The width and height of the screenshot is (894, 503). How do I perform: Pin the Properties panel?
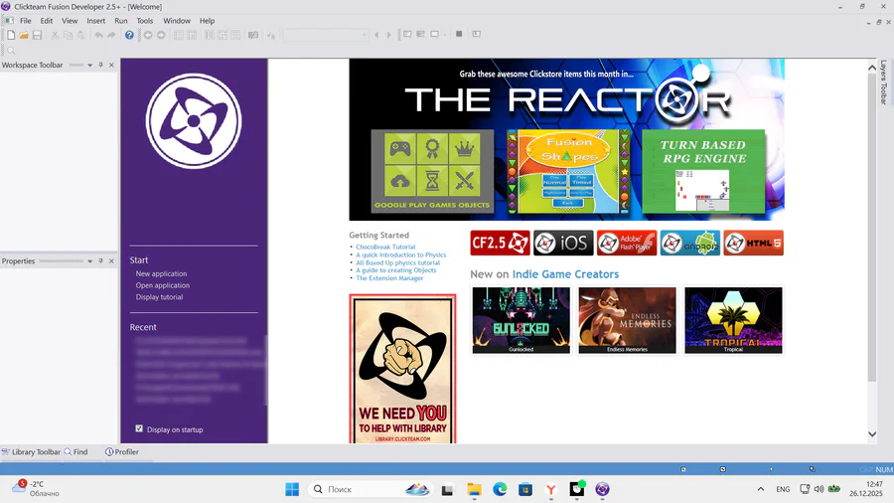[101, 261]
